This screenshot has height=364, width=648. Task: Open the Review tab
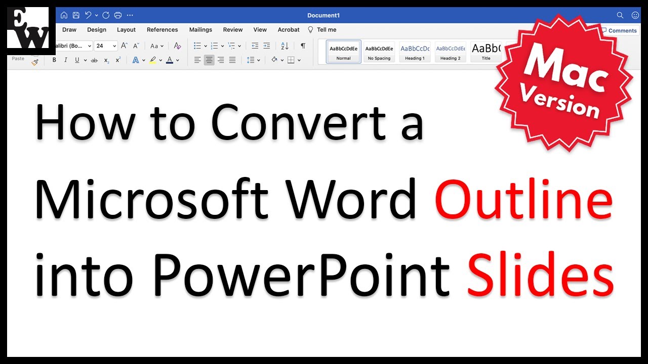tap(233, 30)
